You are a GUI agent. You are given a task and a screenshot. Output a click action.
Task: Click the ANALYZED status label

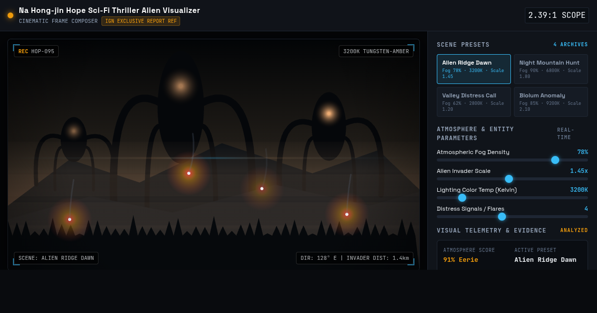pos(574,231)
